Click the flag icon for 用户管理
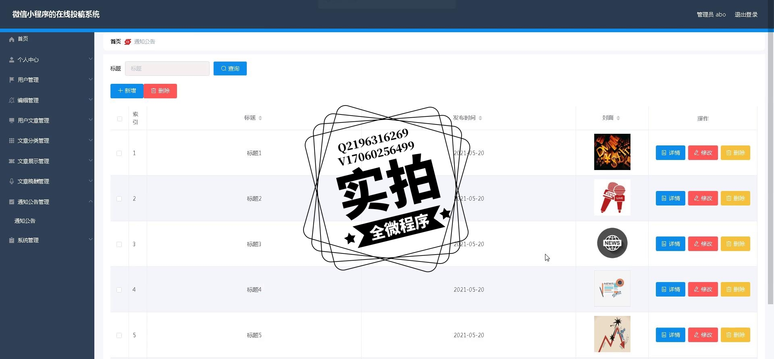 tap(12, 80)
